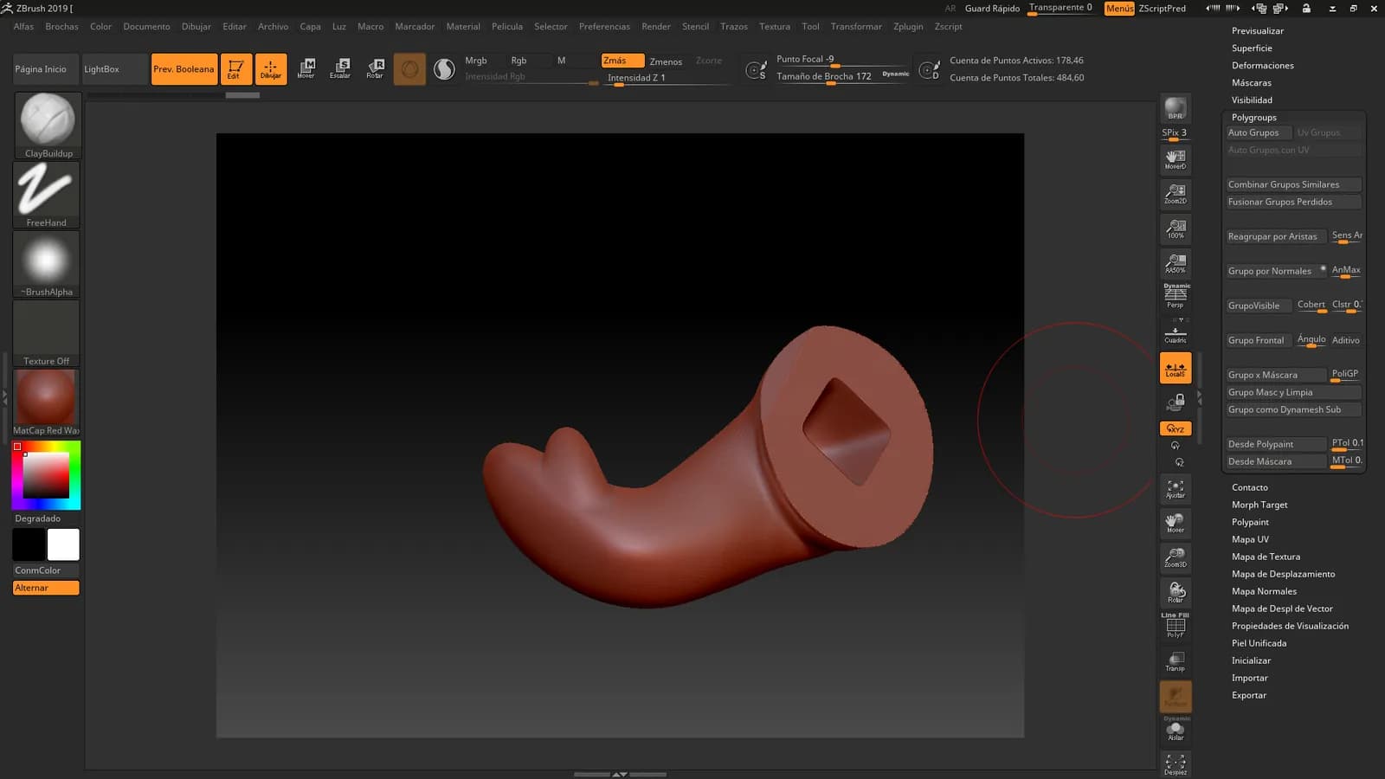Click the Auto Grupos button
Image resolution: width=1385 pixels, height=779 pixels.
[1258, 132]
